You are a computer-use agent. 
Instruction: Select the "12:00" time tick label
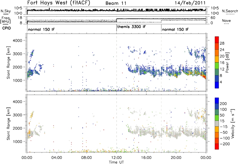(116, 158)
